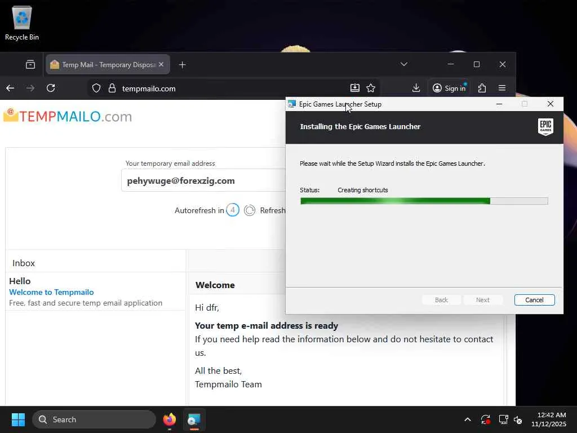Open the Recycle Bin desktop icon
This screenshot has height=433, width=577.
[22, 23]
